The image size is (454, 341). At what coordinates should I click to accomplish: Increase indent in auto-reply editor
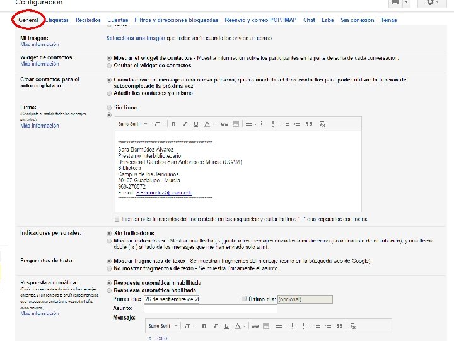328,326
